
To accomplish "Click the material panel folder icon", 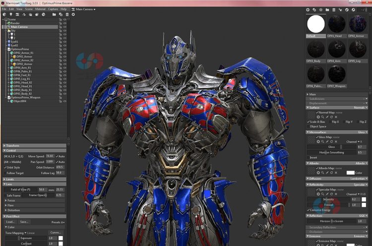I will [x=327, y=10].
